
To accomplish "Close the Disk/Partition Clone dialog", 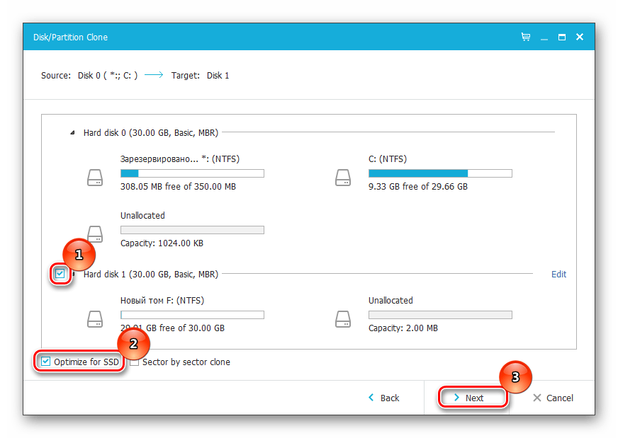I will pyautogui.click(x=579, y=37).
